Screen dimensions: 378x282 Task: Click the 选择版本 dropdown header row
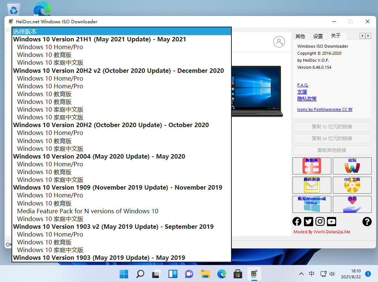coord(122,31)
